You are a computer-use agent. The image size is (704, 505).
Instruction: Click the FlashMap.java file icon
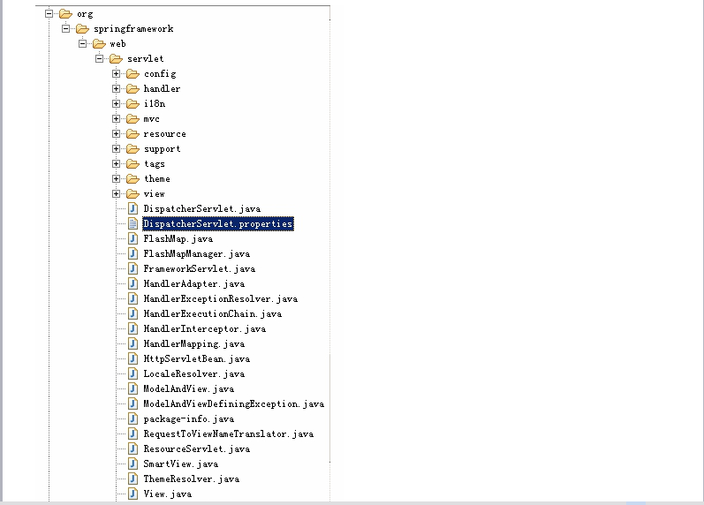[132, 238]
